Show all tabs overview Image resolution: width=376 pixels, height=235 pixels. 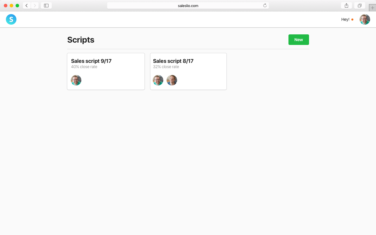click(360, 6)
